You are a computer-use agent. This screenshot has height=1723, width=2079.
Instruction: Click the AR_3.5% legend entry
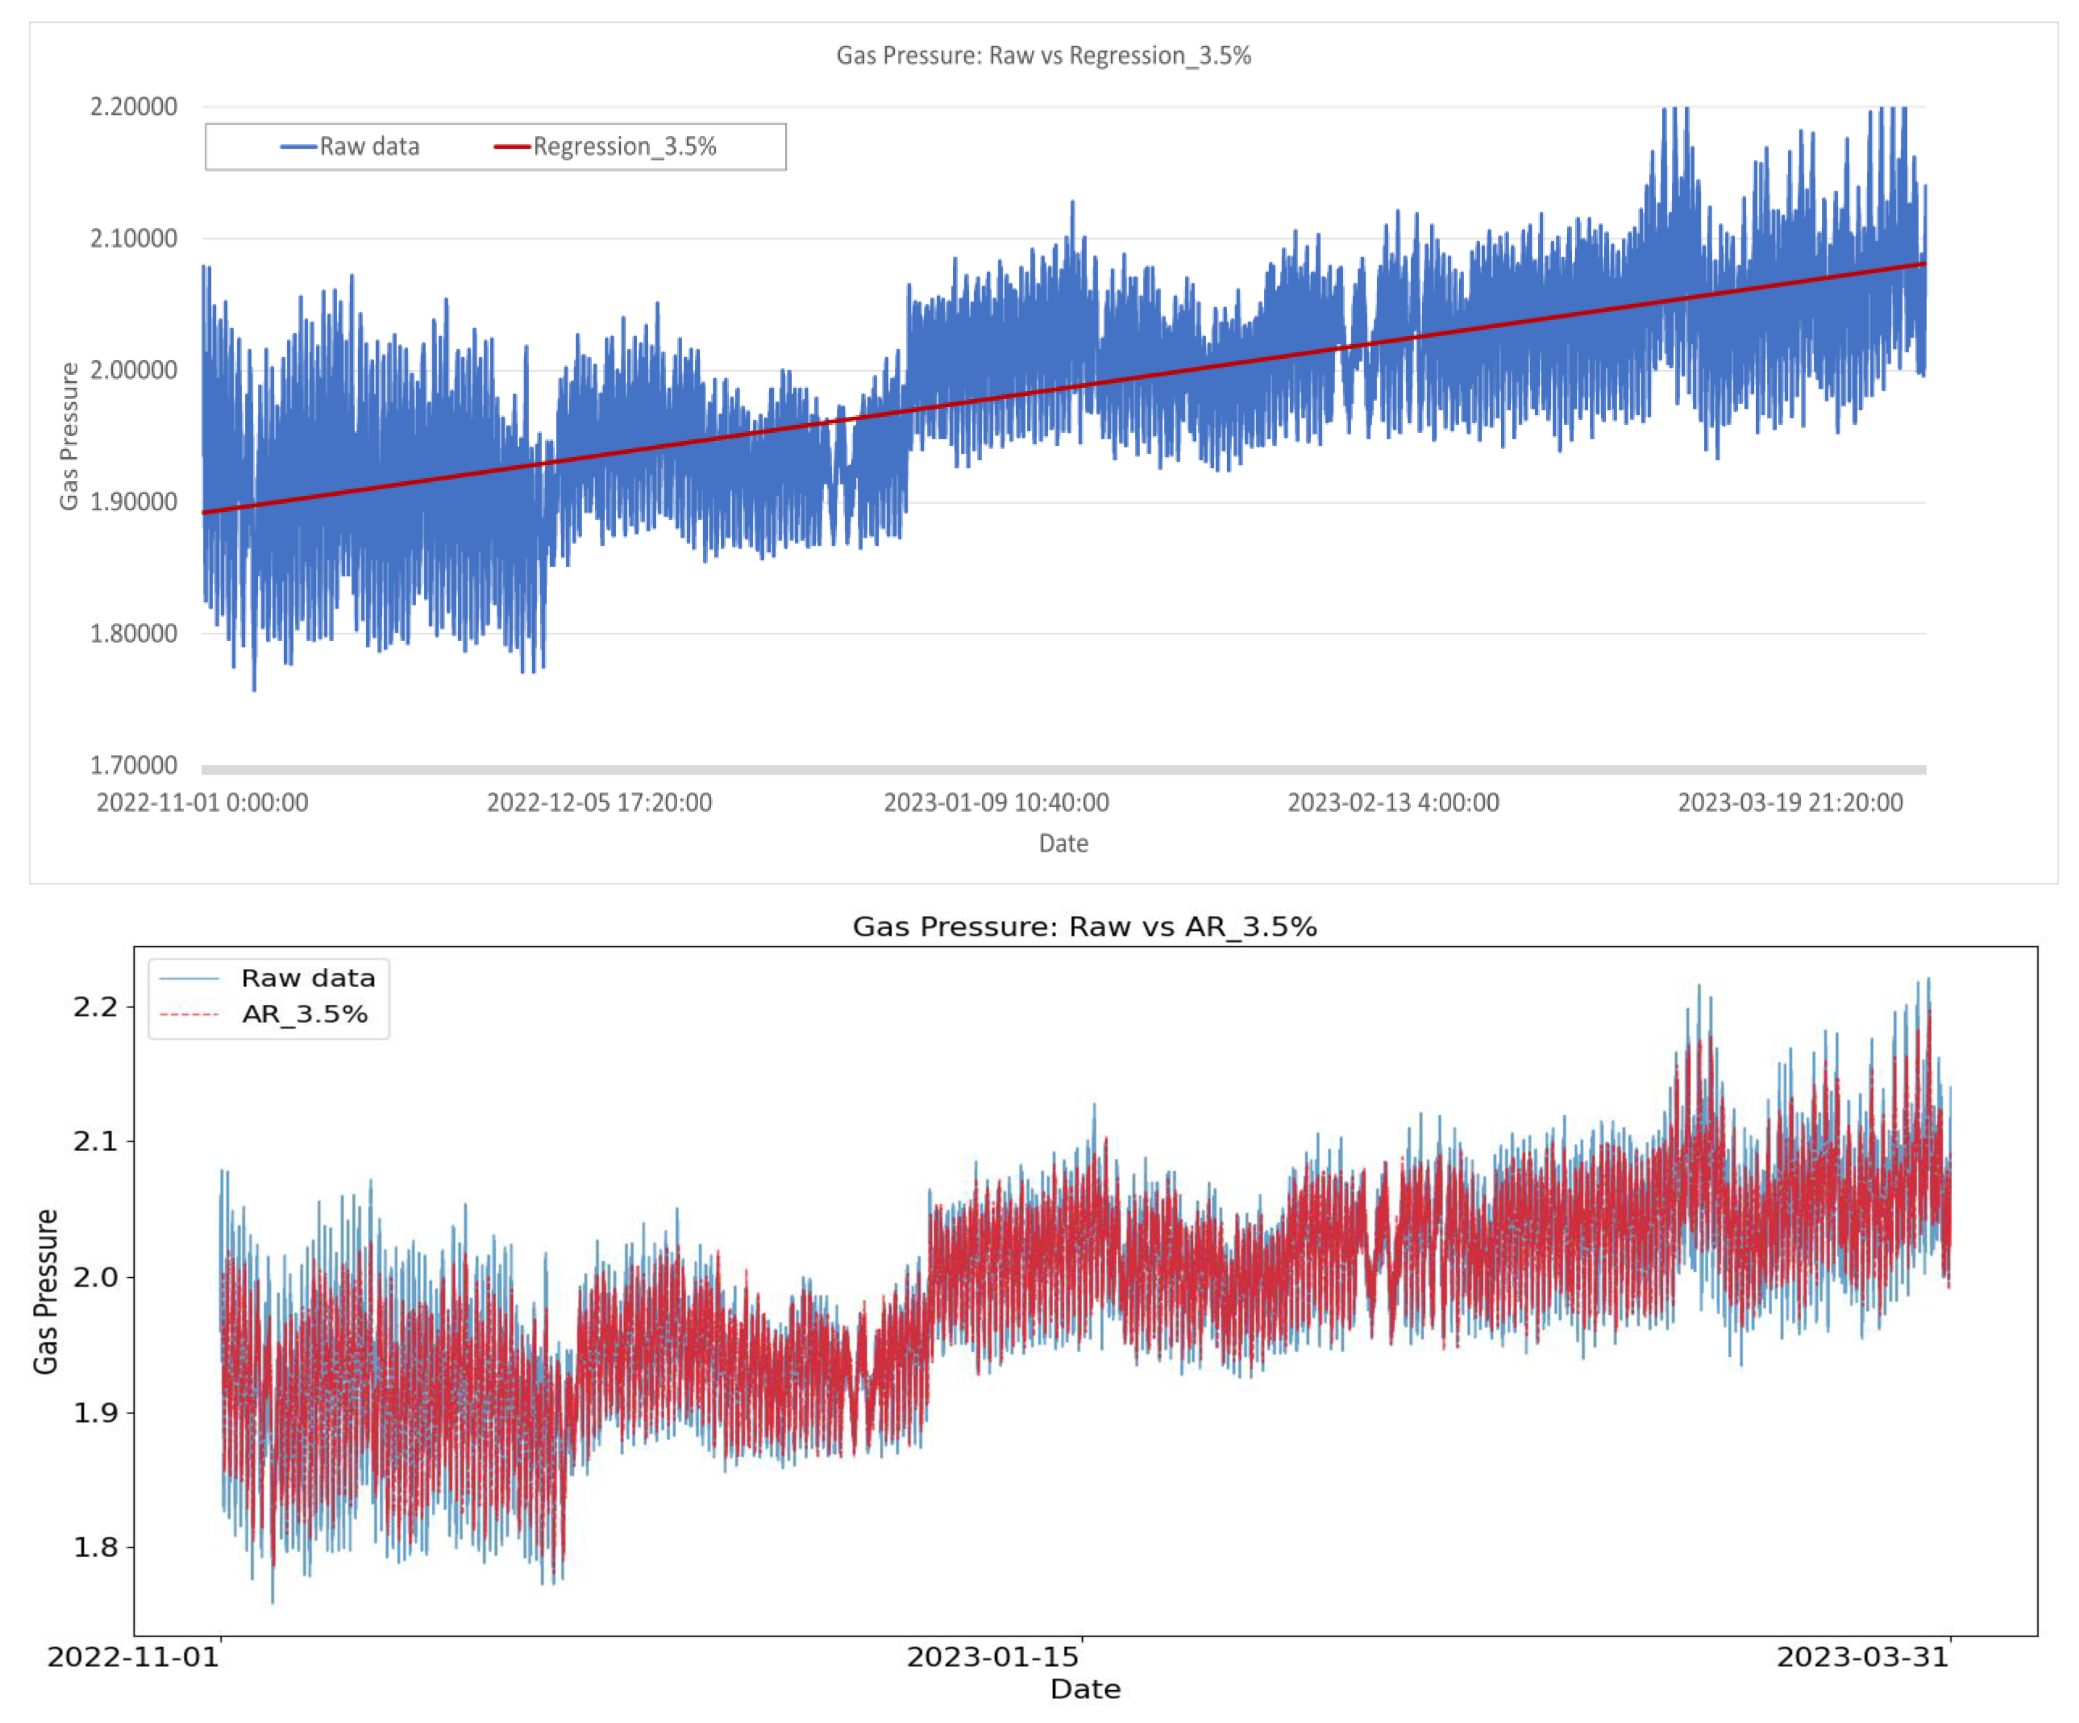304,1014
